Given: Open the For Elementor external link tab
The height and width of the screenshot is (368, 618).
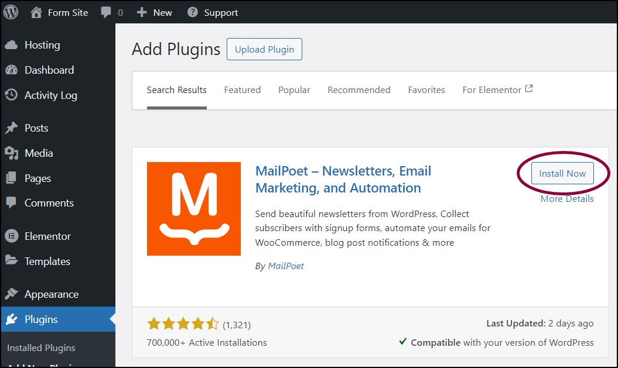Looking at the screenshot, I should coord(497,90).
